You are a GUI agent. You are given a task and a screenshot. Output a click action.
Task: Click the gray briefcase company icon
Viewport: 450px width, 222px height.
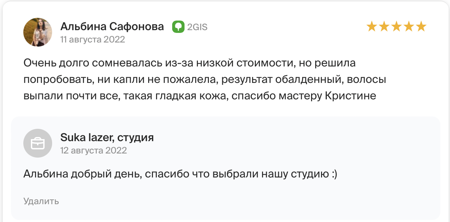coord(38,144)
